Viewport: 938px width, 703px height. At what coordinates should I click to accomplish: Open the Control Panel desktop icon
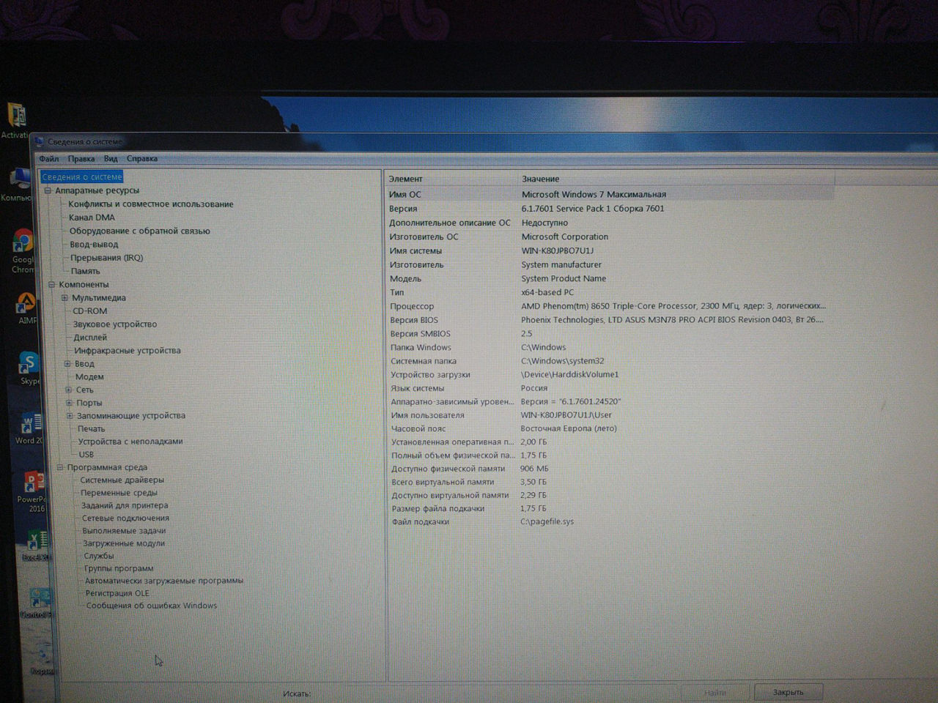tap(37, 603)
